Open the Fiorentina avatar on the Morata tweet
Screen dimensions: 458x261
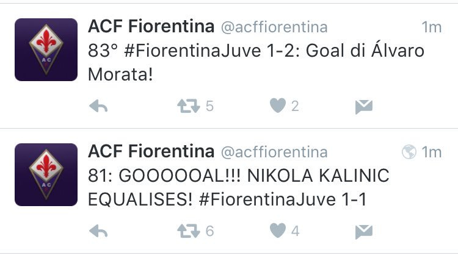pyautogui.click(x=46, y=49)
